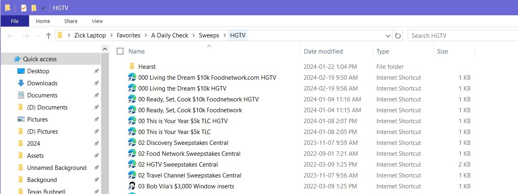Click the Quick access star icon

click(x=17, y=59)
